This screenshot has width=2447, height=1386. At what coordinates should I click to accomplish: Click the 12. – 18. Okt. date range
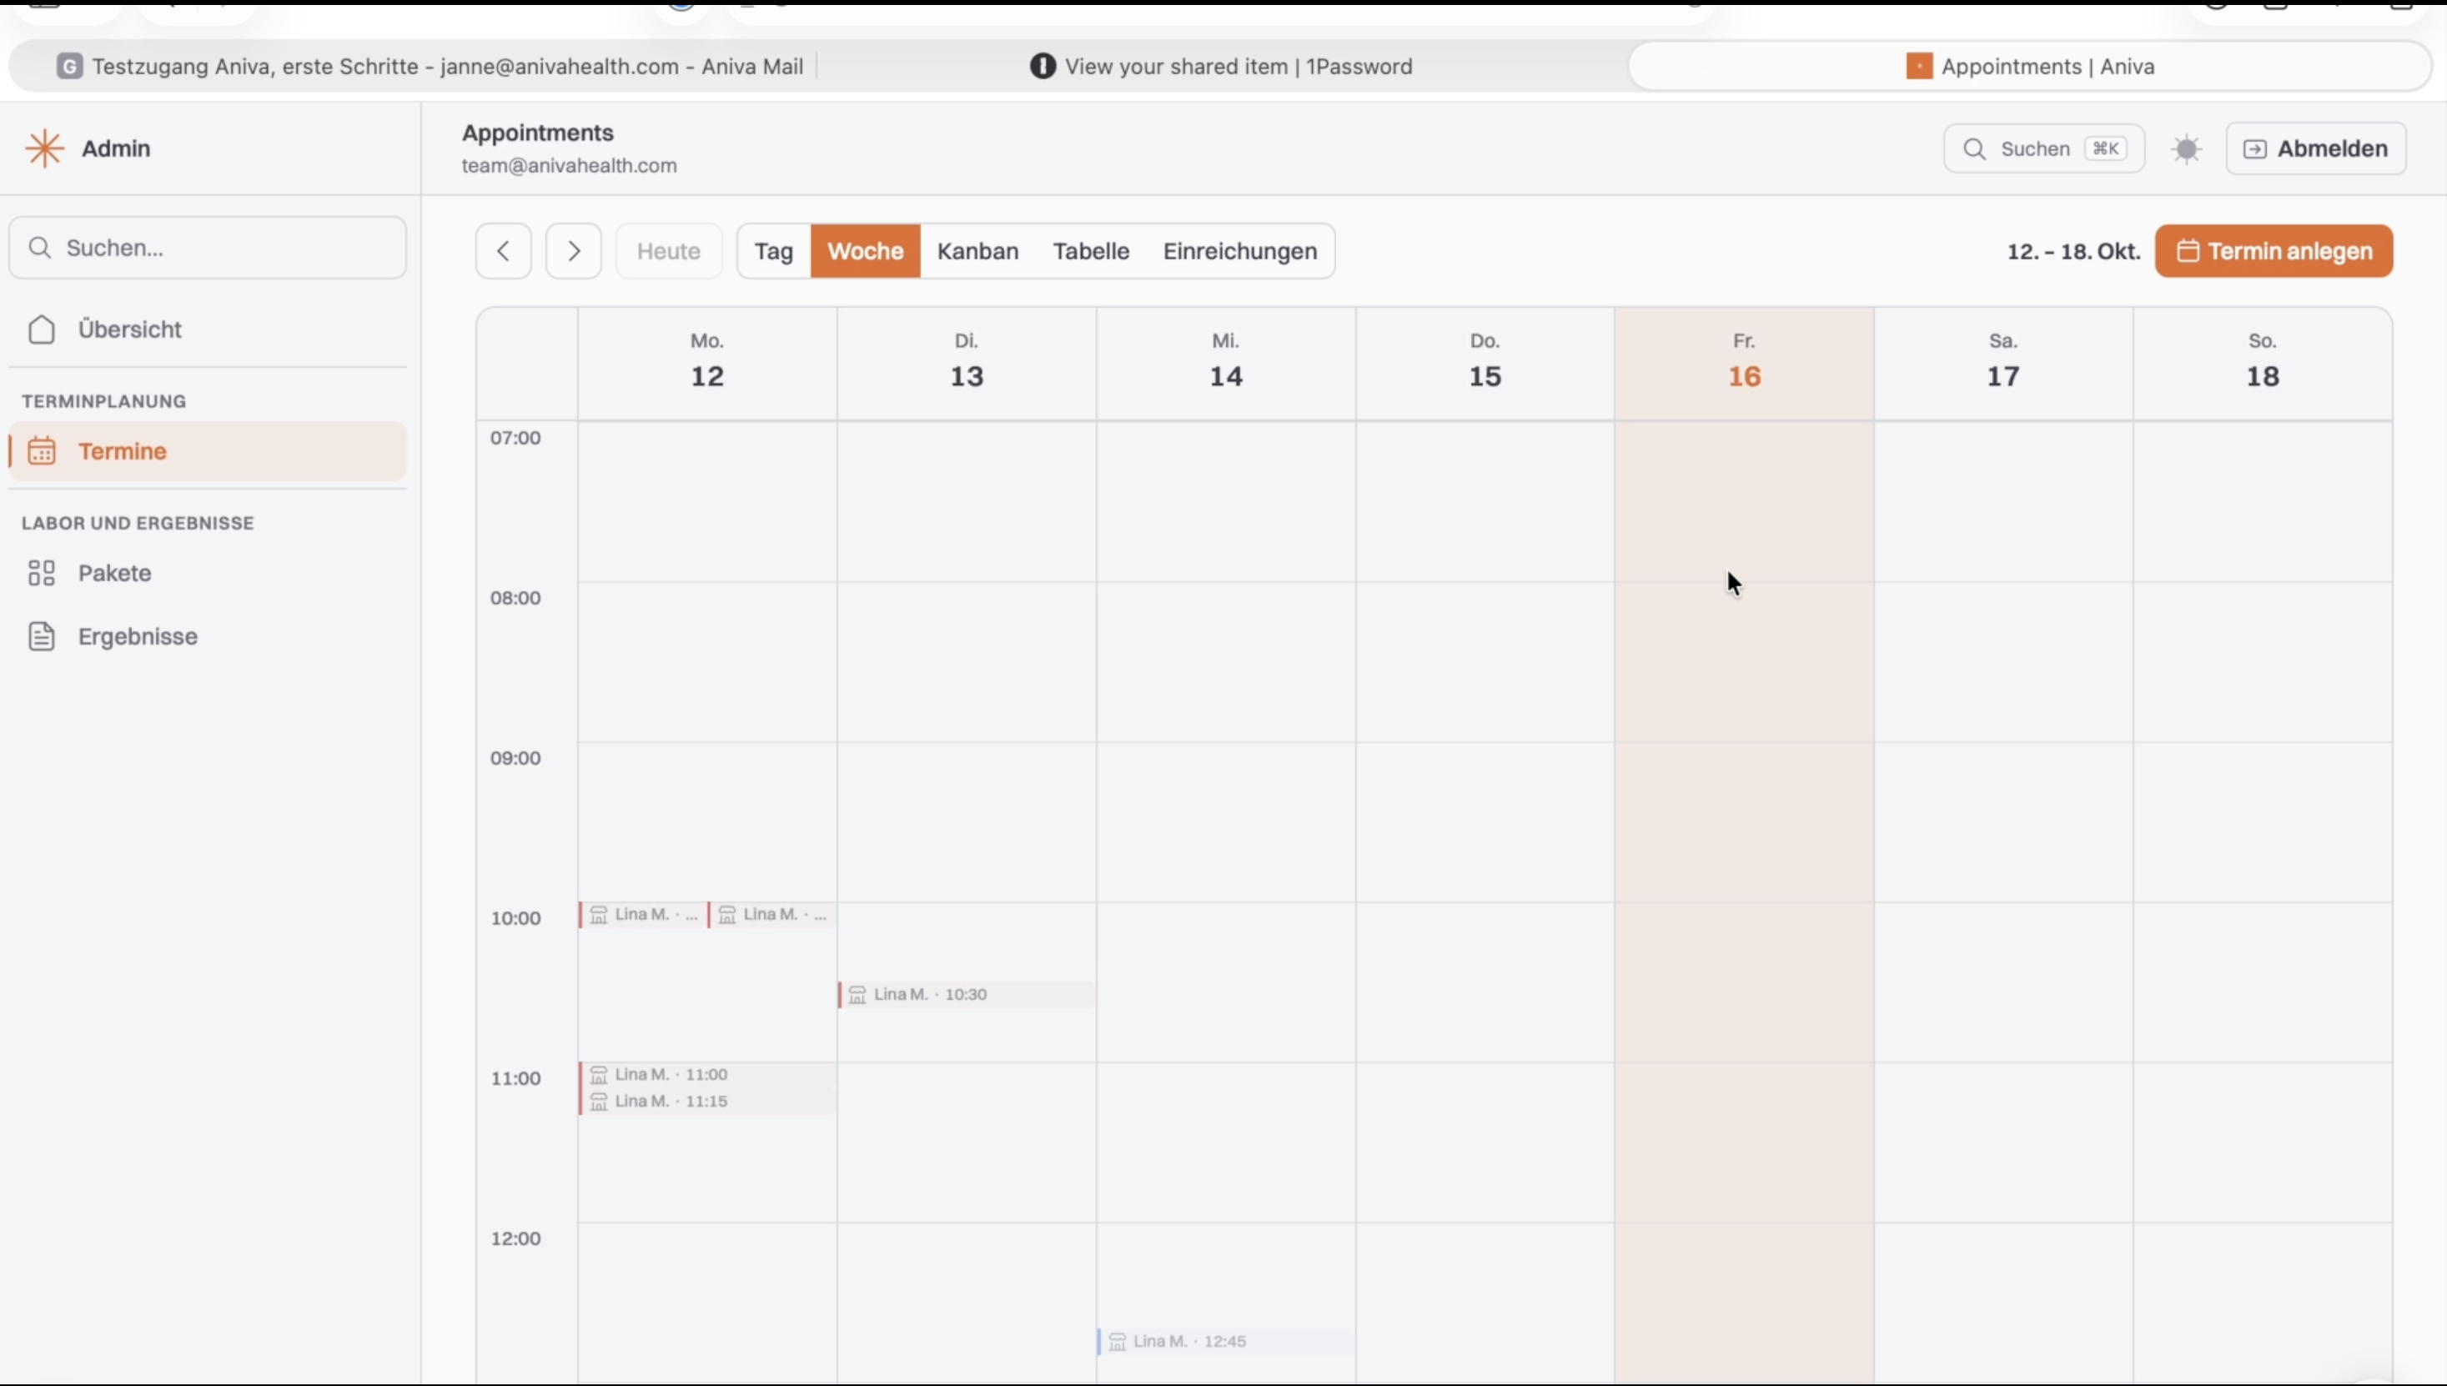2073,251
